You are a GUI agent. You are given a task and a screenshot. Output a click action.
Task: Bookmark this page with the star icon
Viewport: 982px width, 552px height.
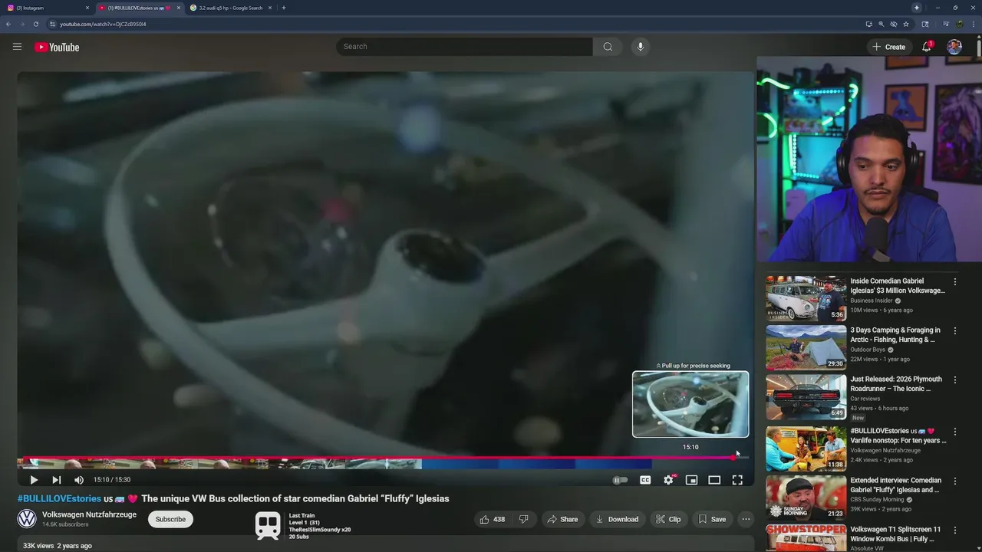(x=906, y=24)
